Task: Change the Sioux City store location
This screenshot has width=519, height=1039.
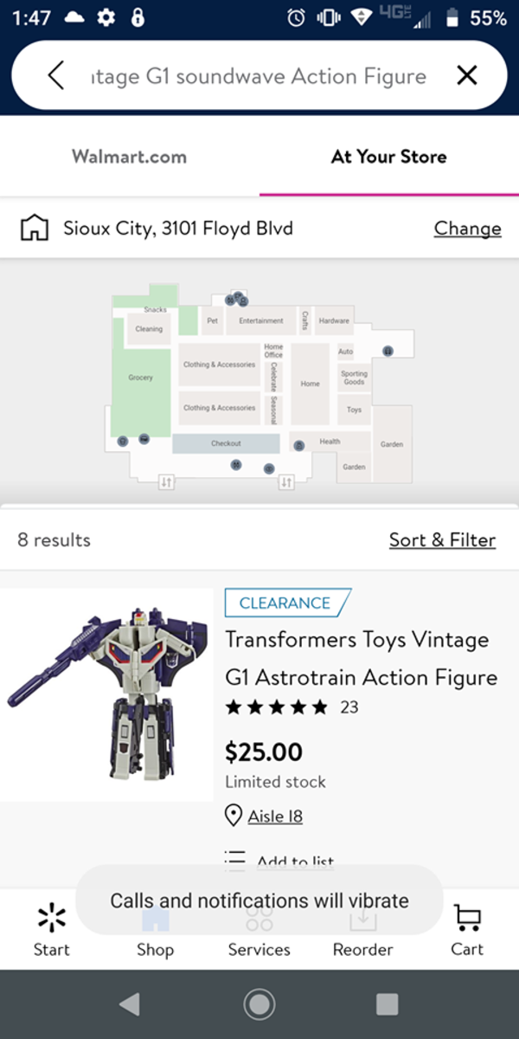Action: pos(467,229)
